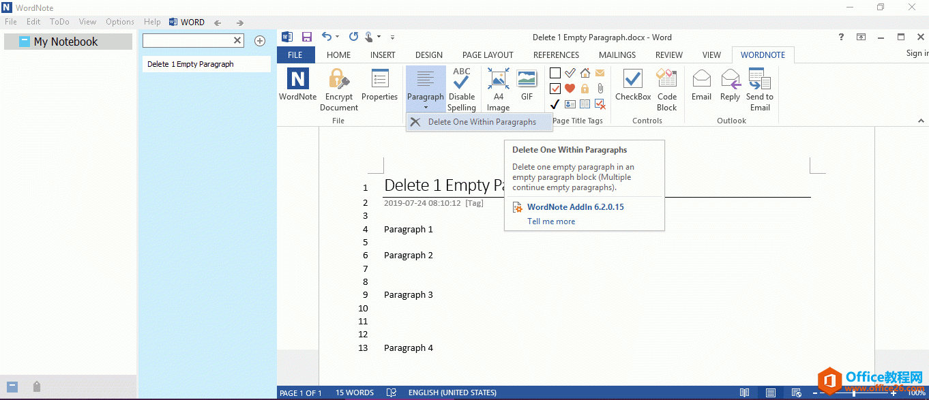Add a new page with the plus button

(x=260, y=41)
